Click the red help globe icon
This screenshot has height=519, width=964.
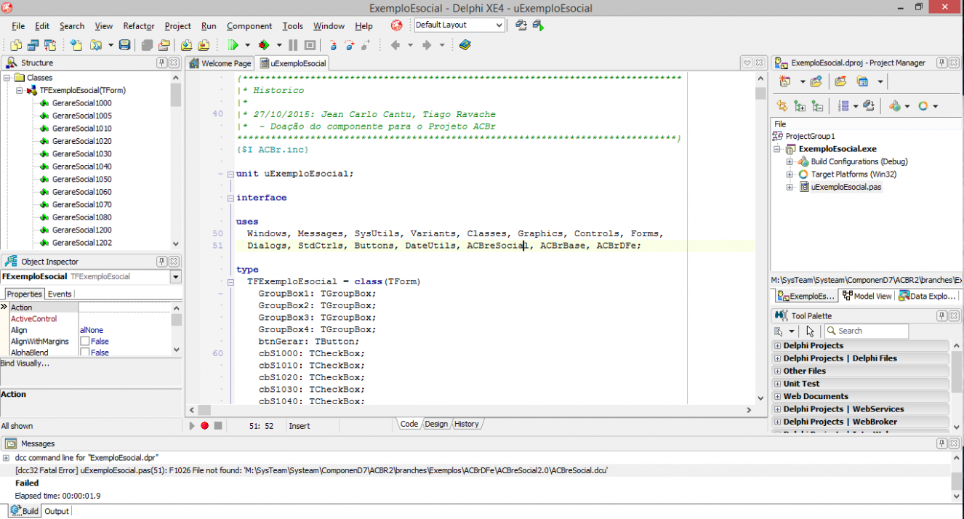tap(396, 25)
